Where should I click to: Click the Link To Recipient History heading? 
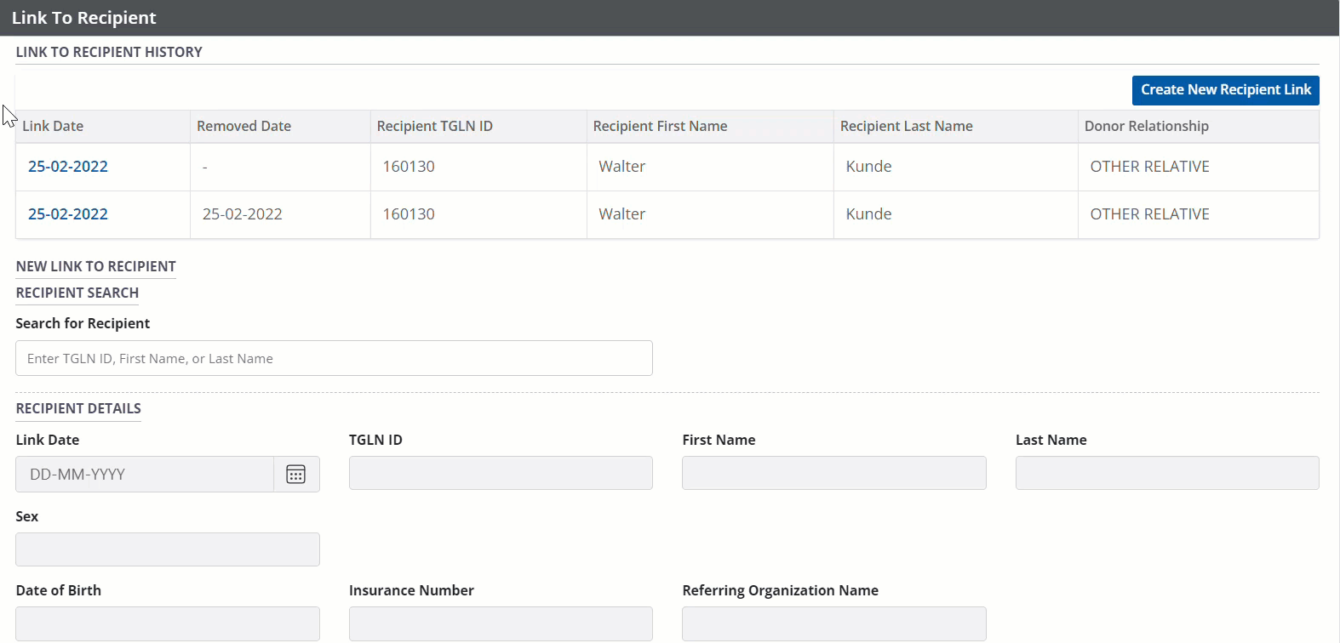coord(109,52)
